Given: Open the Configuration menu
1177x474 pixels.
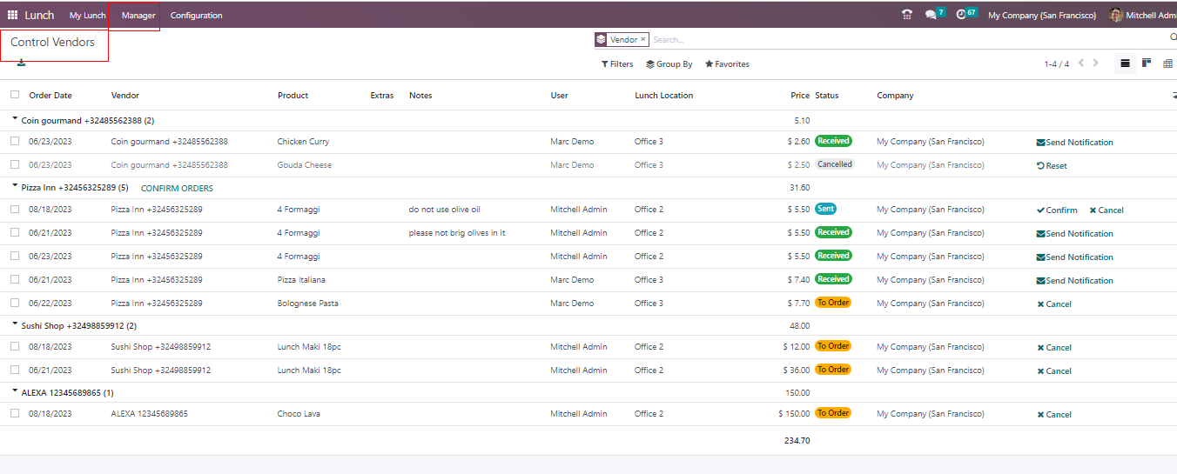Looking at the screenshot, I should (x=196, y=16).
